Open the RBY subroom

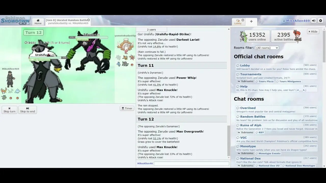coord(260,132)
